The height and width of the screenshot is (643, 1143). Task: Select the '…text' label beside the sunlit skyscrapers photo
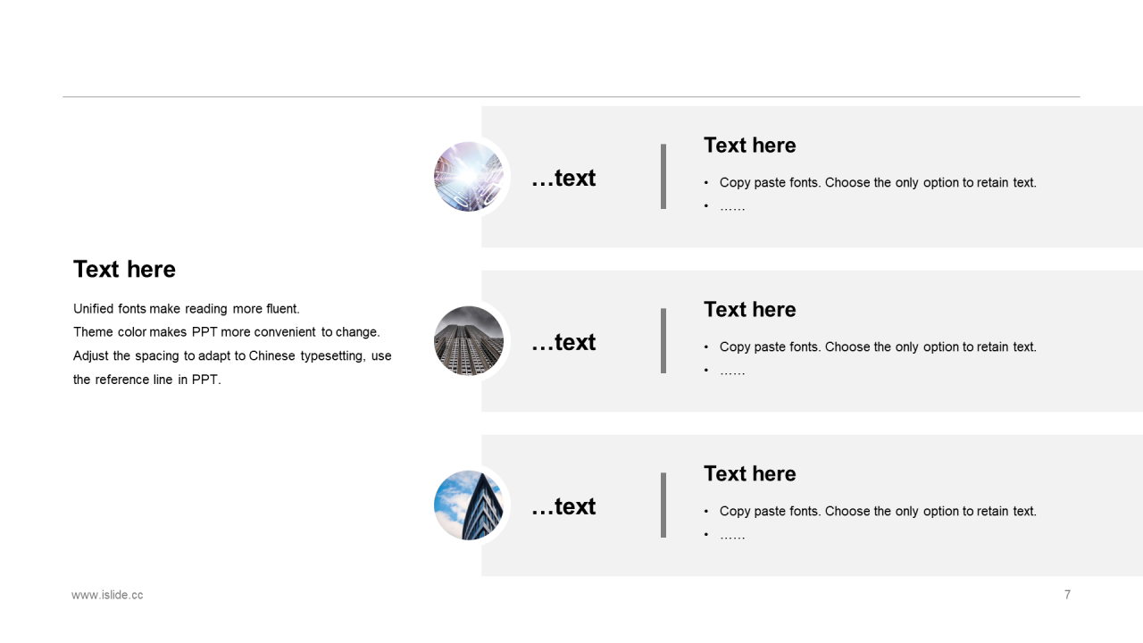[x=563, y=179]
